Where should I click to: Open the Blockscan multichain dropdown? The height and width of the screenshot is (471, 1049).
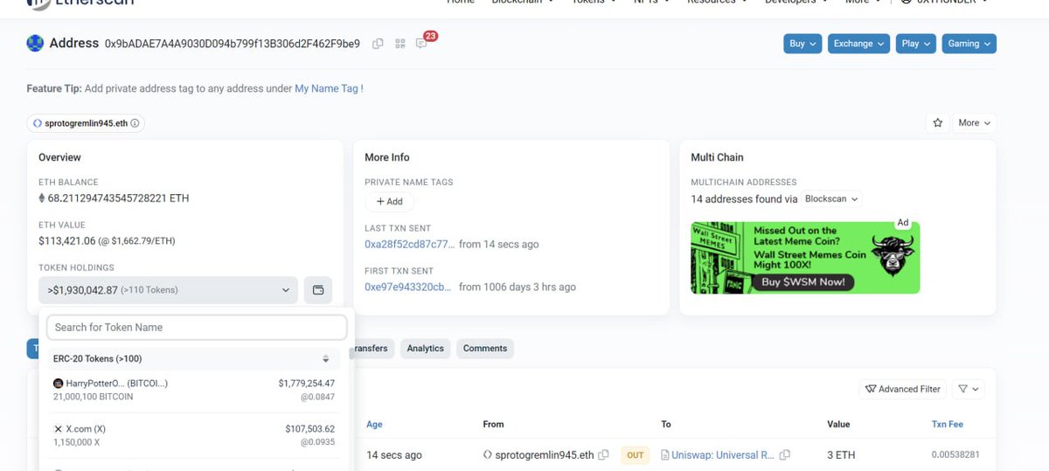pos(831,199)
